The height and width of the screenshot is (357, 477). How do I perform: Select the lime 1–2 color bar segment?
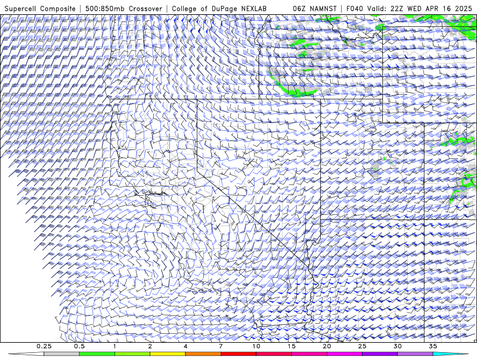click(x=132, y=354)
